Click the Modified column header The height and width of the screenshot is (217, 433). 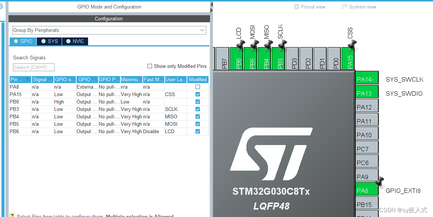(198, 80)
